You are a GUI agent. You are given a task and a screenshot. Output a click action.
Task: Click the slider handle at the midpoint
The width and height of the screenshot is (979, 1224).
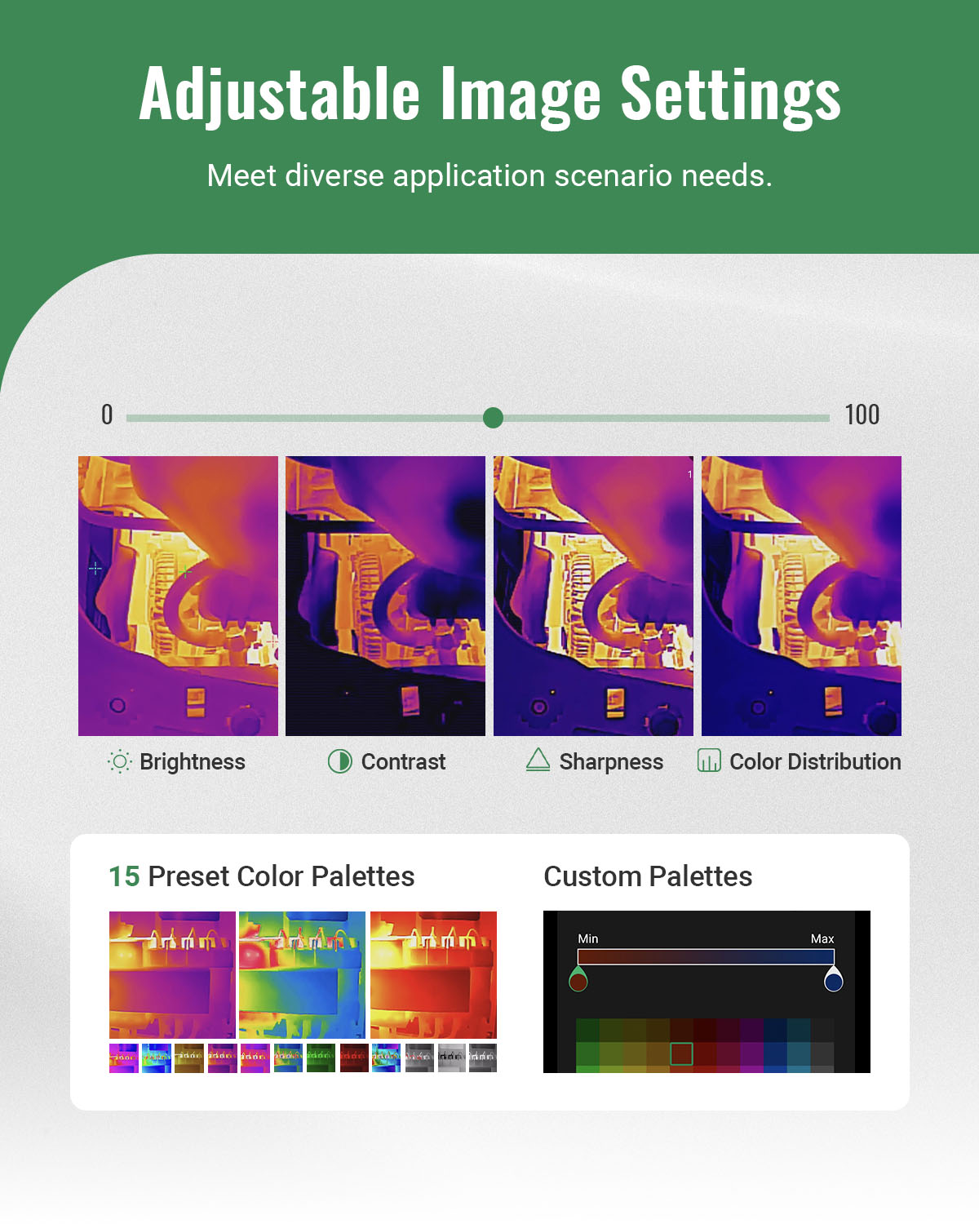tap(493, 418)
